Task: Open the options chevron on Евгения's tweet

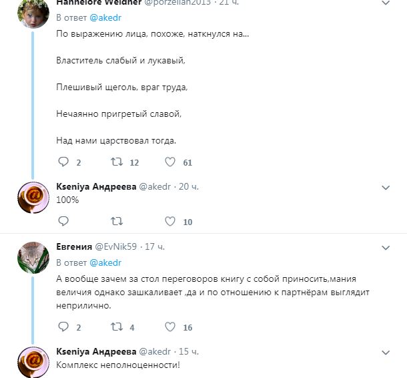Action: click(385, 247)
